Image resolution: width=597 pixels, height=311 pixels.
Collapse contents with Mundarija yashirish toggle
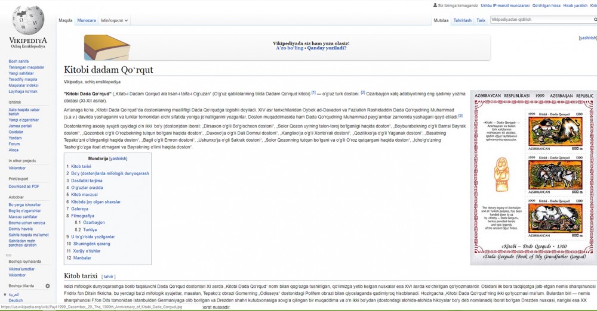118,158
